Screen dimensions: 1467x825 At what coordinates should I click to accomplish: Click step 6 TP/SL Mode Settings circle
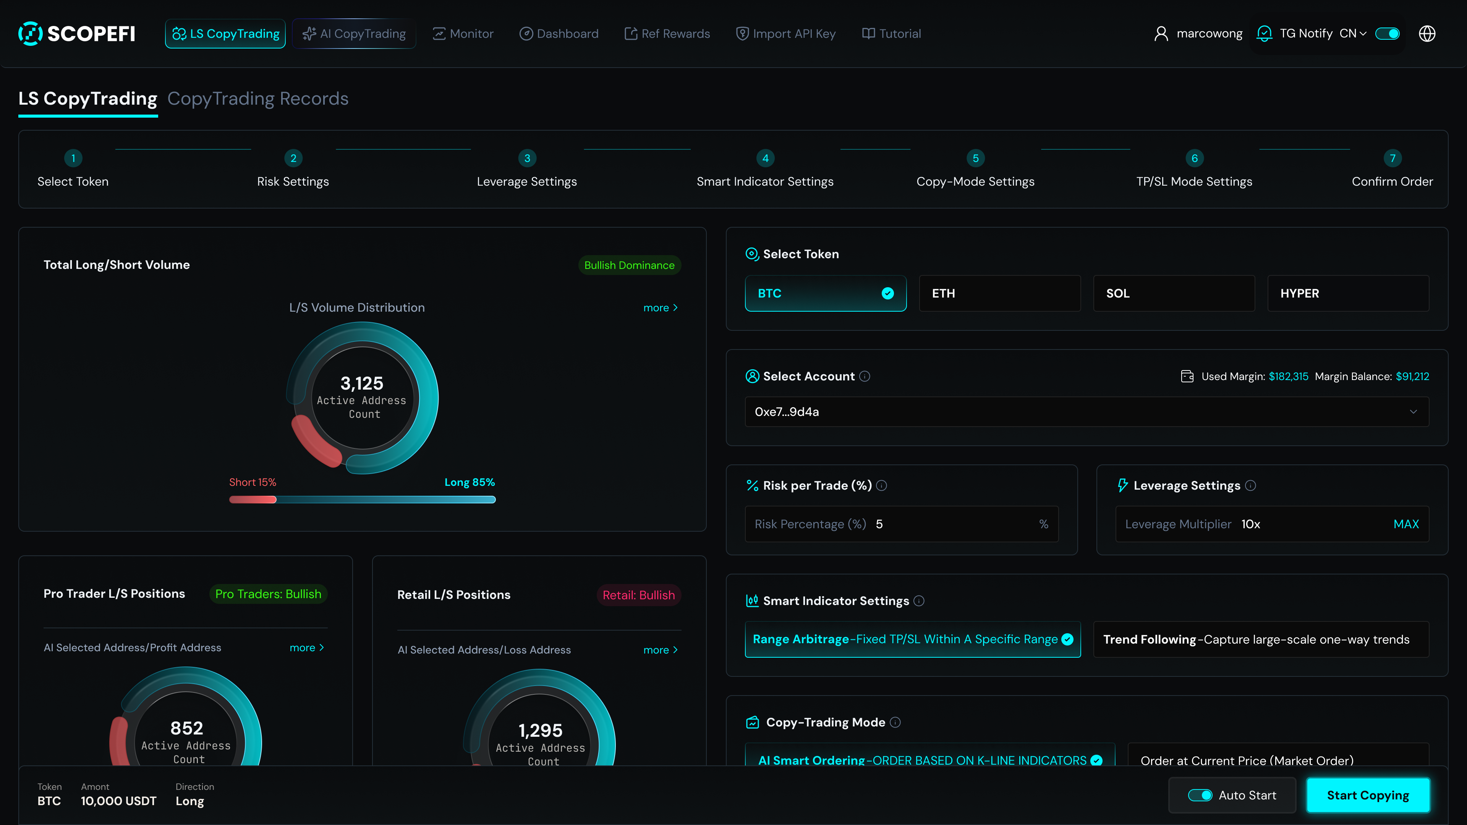1195,158
